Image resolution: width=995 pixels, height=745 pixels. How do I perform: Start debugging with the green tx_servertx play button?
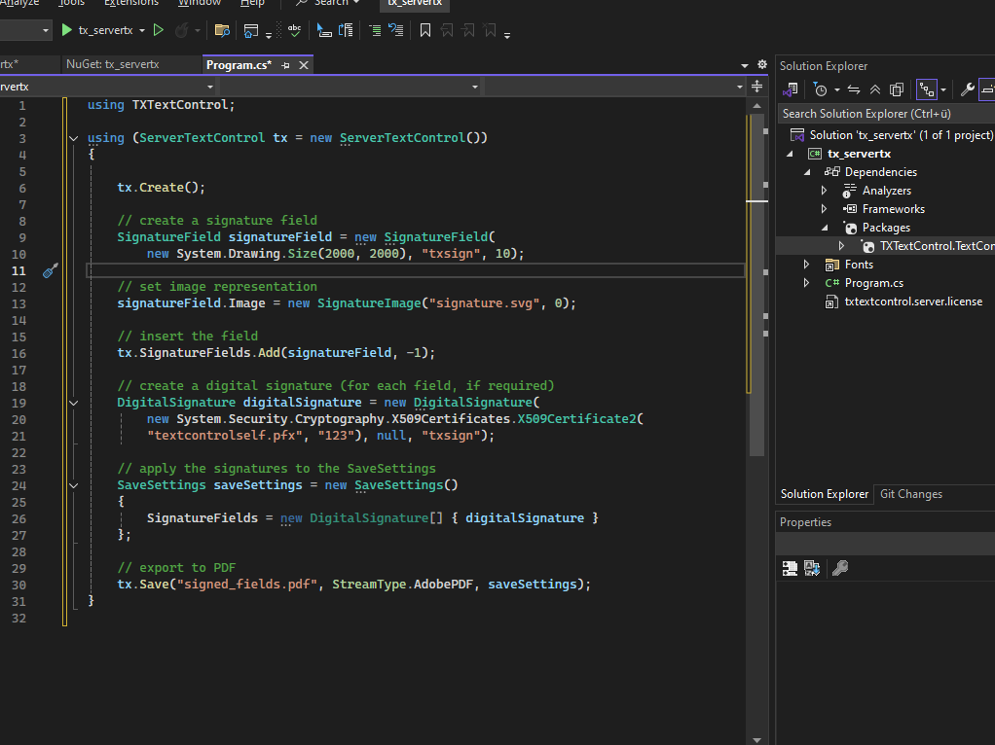[67, 30]
